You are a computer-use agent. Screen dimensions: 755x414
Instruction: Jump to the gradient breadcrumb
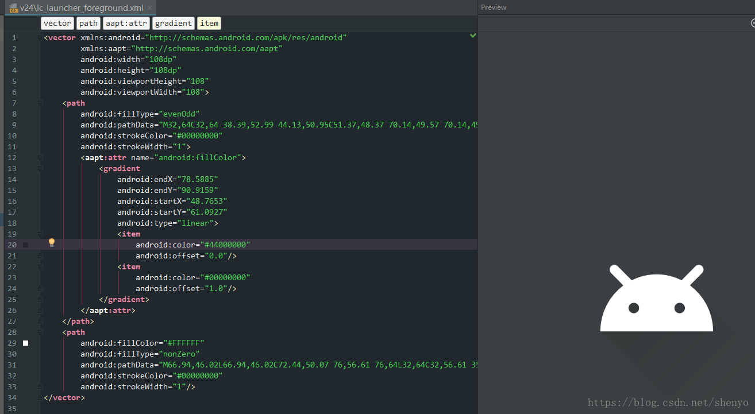coord(174,23)
